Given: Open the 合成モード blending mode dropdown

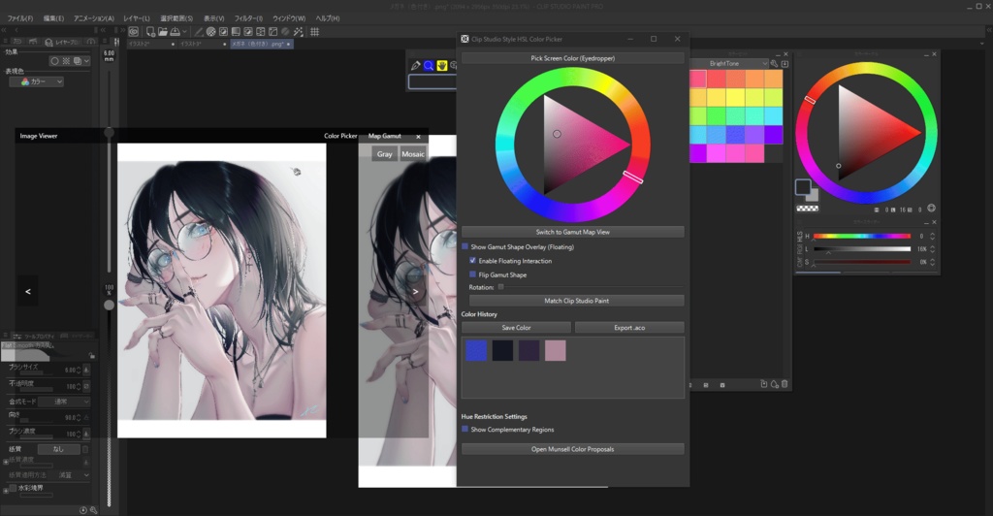Looking at the screenshot, I should point(64,402).
